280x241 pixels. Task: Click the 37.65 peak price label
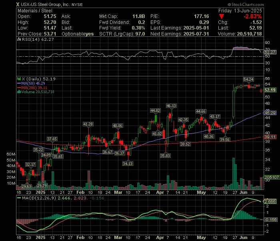52,139
